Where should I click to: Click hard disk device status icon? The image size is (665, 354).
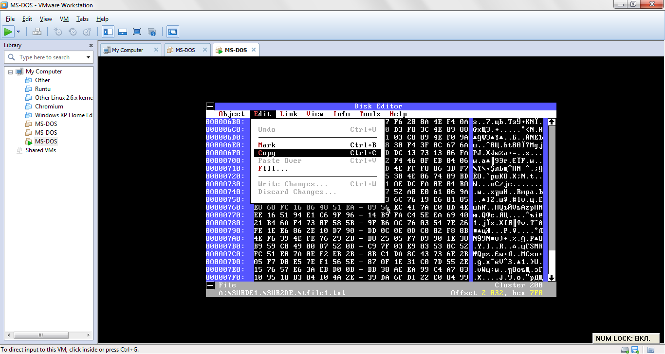625,350
